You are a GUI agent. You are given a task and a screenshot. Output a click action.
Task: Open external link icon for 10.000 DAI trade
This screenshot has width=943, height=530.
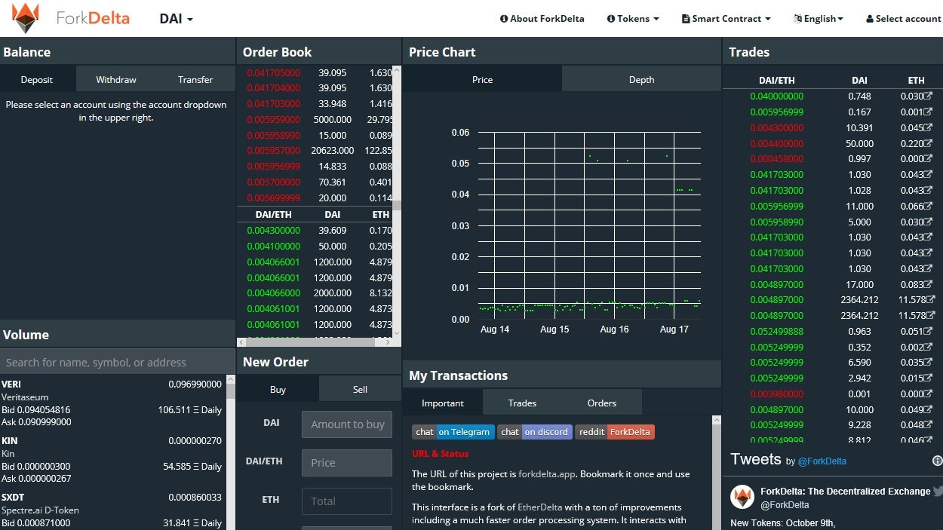929,410
